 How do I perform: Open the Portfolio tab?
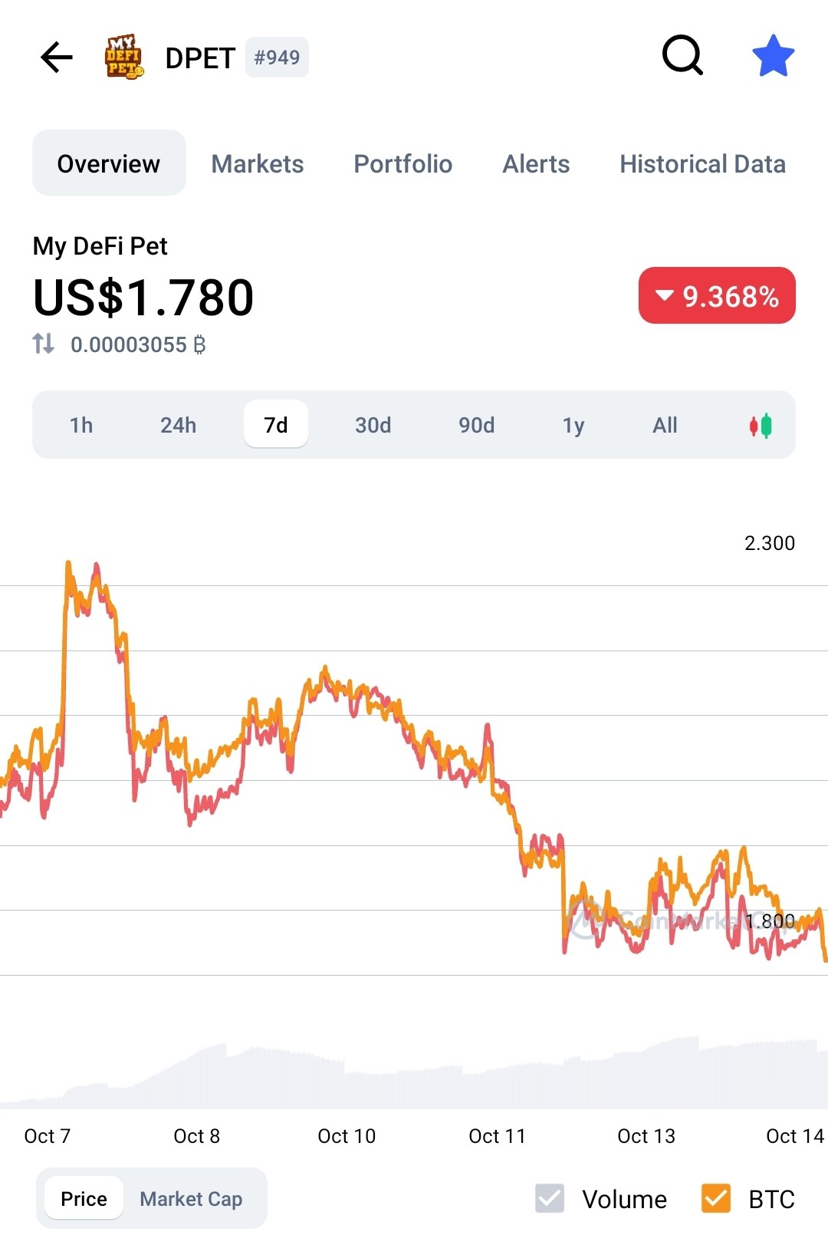(403, 163)
